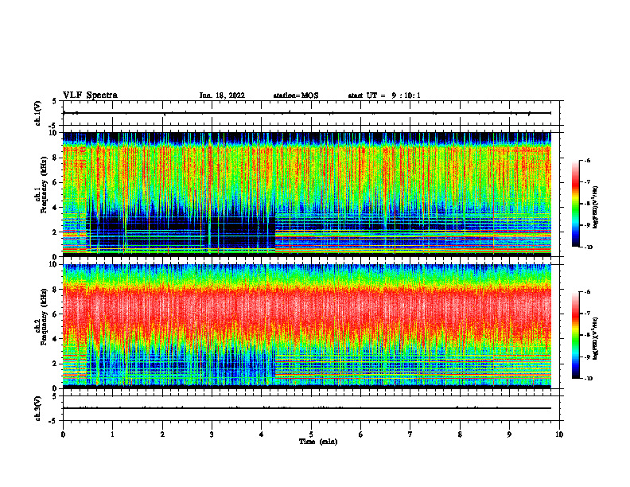Click time axis tick label "7"
This screenshot has width=630, height=487.
[x=410, y=434]
